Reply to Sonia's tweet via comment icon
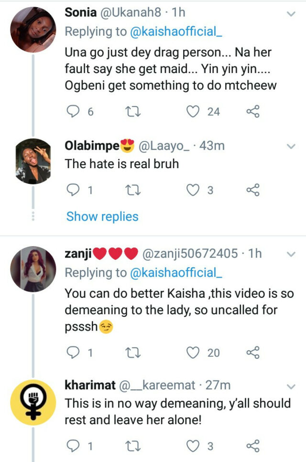This screenshot has height=462, width=306. tap(73, 112)
